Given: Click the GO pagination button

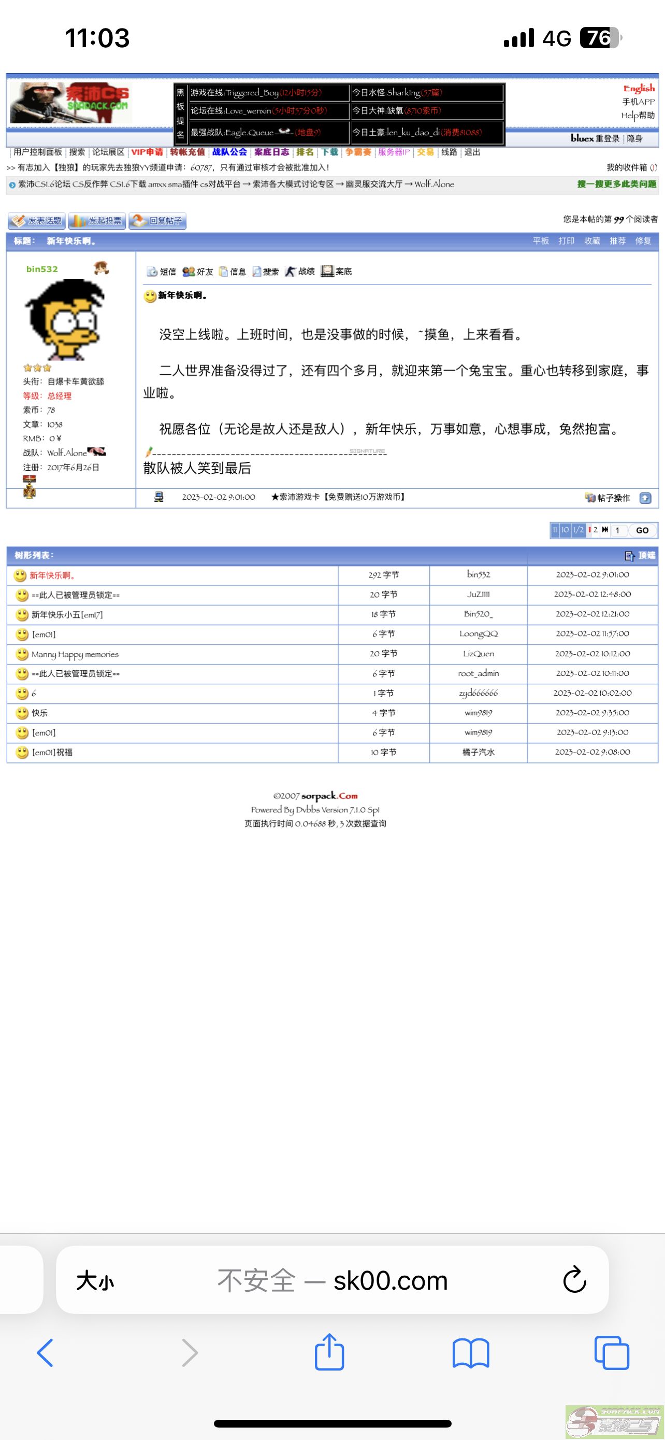Looking at the screenshot, I should pyautogui.click(x=643, y=530).
